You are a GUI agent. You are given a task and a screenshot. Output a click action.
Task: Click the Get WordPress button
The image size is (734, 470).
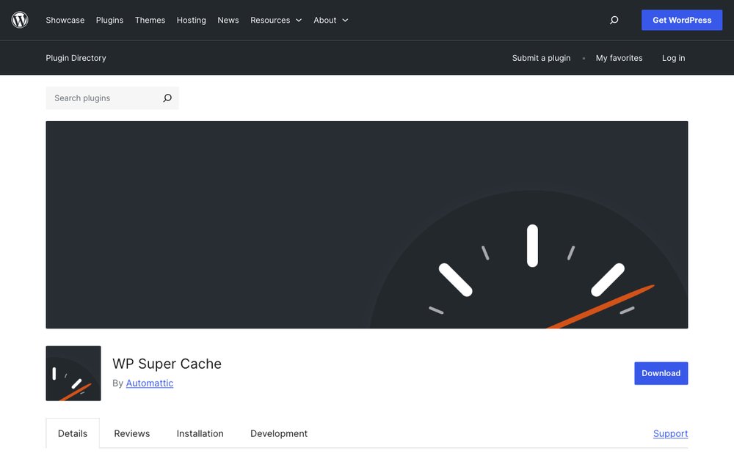click(x=682, y=20)
